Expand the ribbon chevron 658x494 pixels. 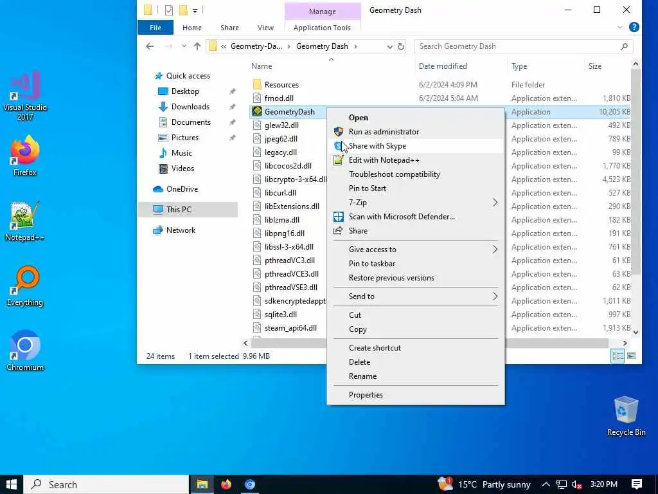tap(620, 27)
